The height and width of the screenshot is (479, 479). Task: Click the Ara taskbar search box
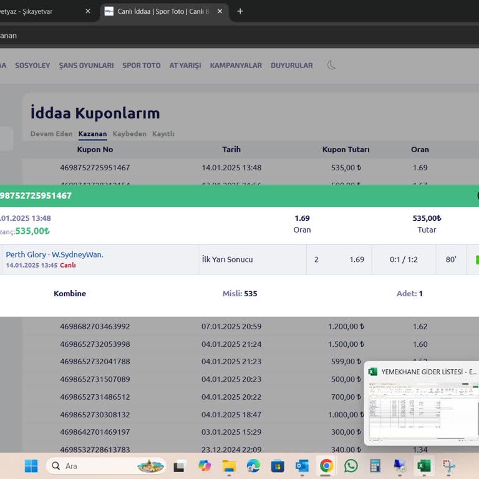pos(105,466)
